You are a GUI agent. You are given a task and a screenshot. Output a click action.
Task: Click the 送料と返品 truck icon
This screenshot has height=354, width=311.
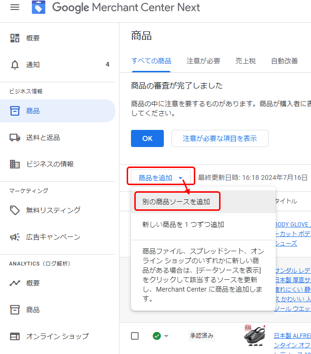(15, 138)
